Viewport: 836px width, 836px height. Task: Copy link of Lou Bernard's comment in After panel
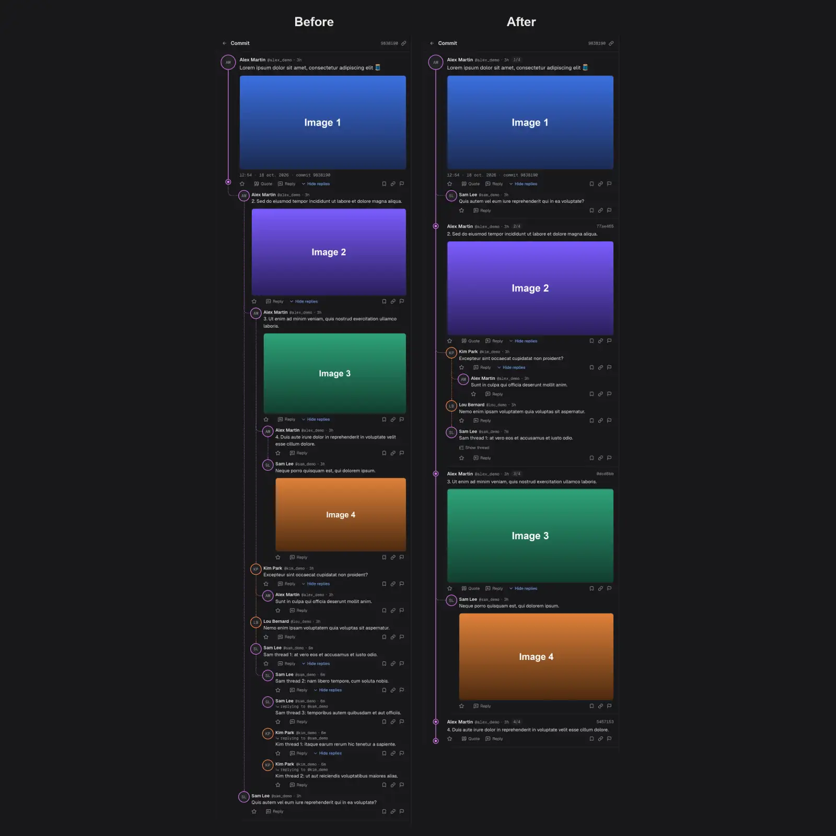click(600, 421)
